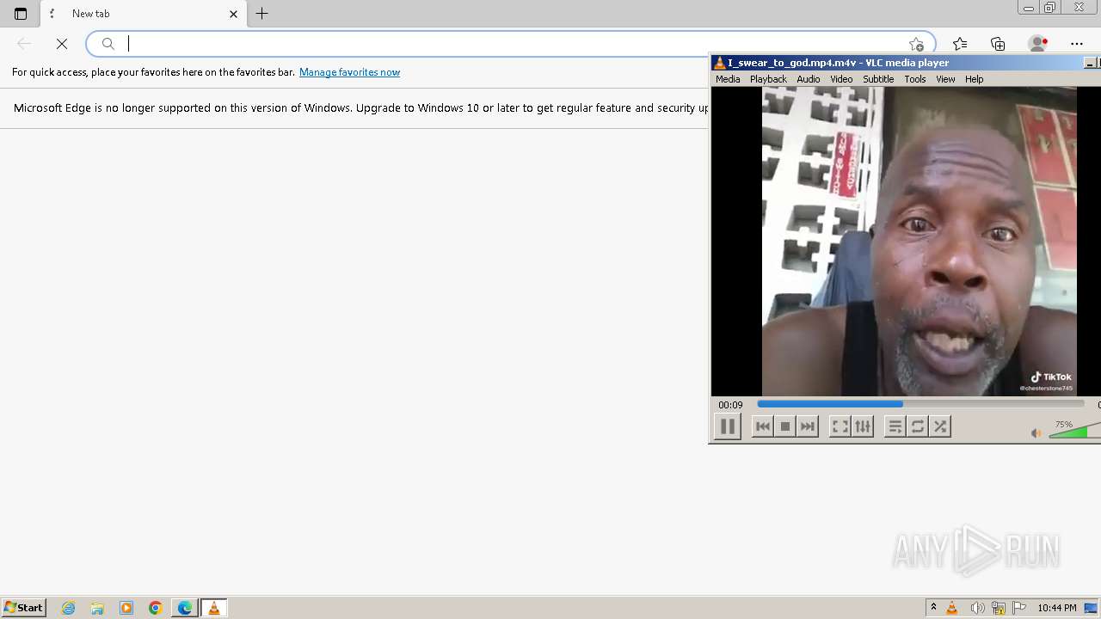Open Action Center flag icon

pyautogui.click(x=1019, y=608)
